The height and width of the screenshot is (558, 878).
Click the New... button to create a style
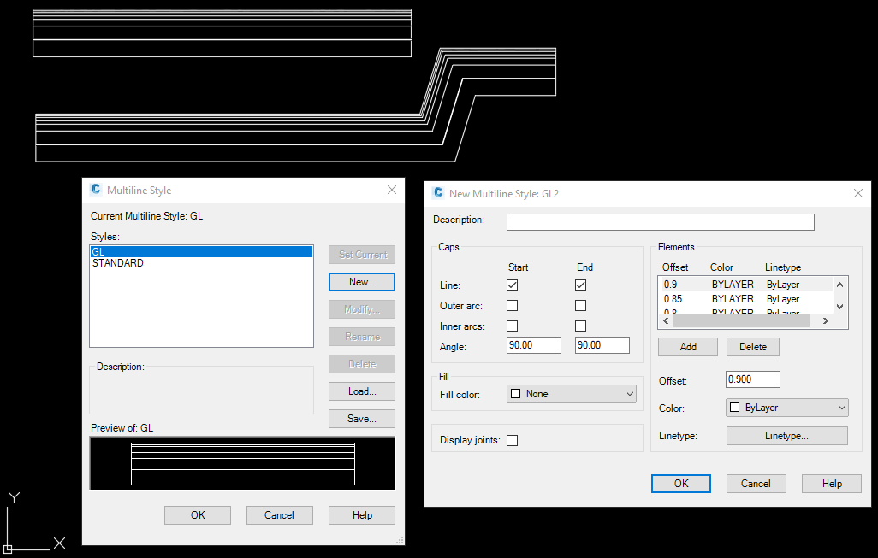click(x=361, y=282)
